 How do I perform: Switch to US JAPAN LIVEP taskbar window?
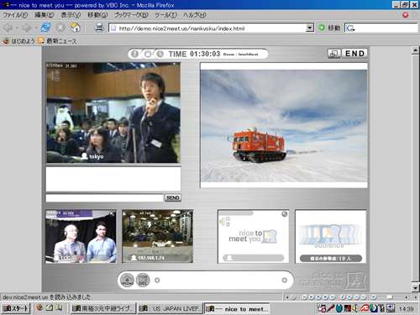click(x=171, y=308)
